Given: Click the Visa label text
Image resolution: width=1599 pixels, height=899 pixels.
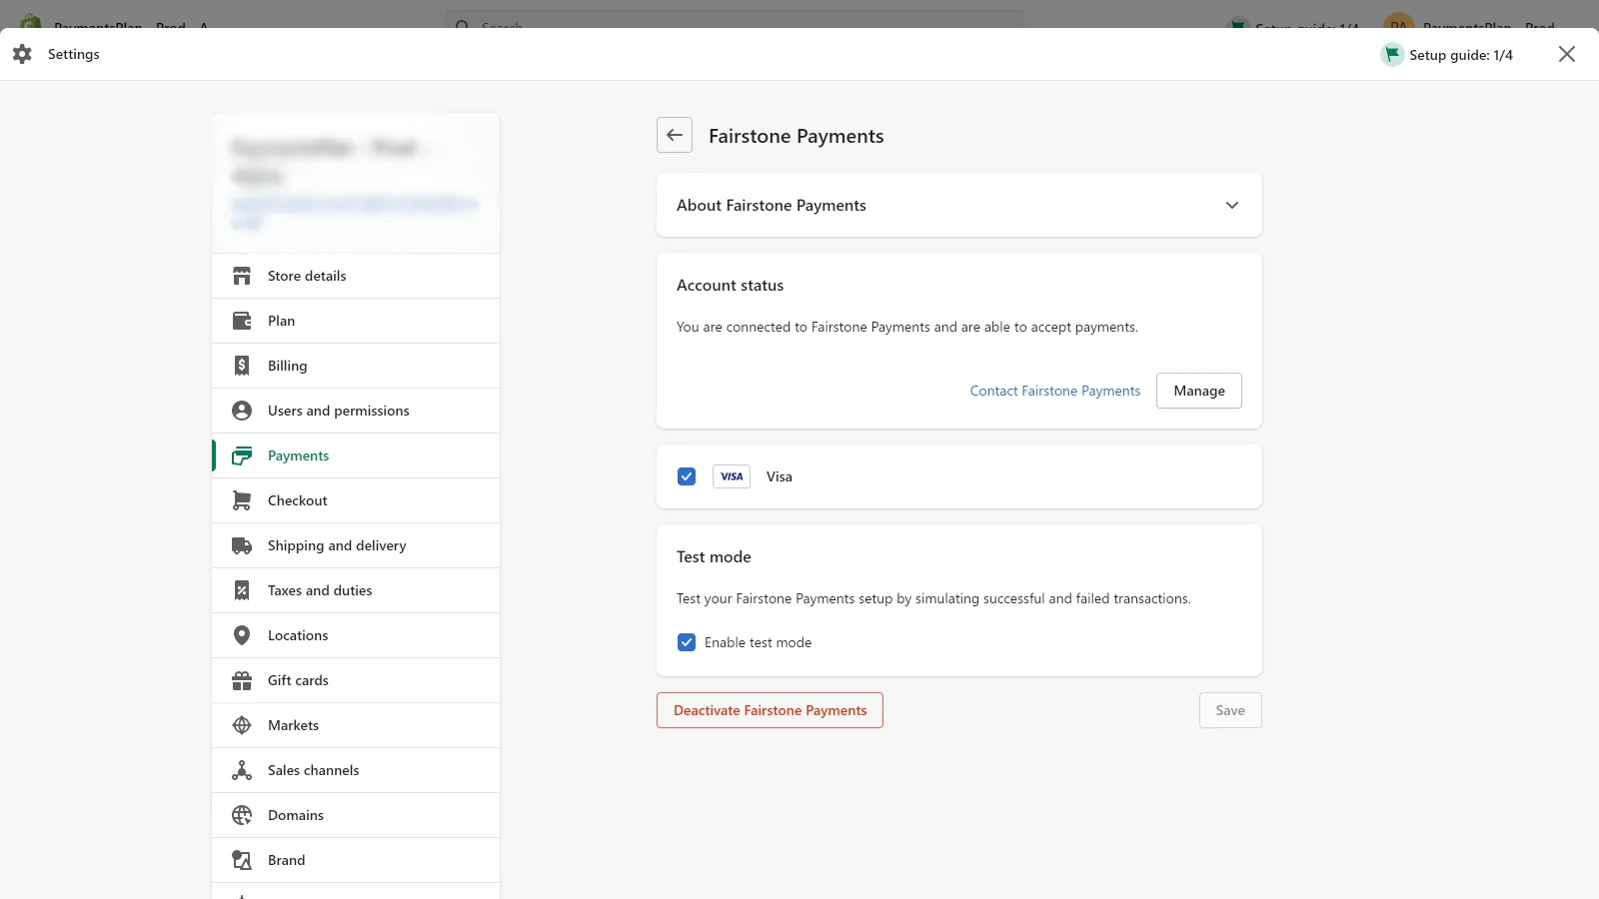Looking at the screenshot, I should 780,476.
